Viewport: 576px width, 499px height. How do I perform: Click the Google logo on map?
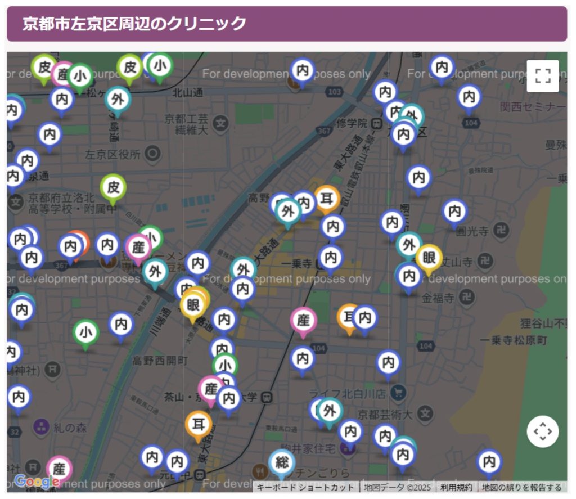[x=37, y=482]
